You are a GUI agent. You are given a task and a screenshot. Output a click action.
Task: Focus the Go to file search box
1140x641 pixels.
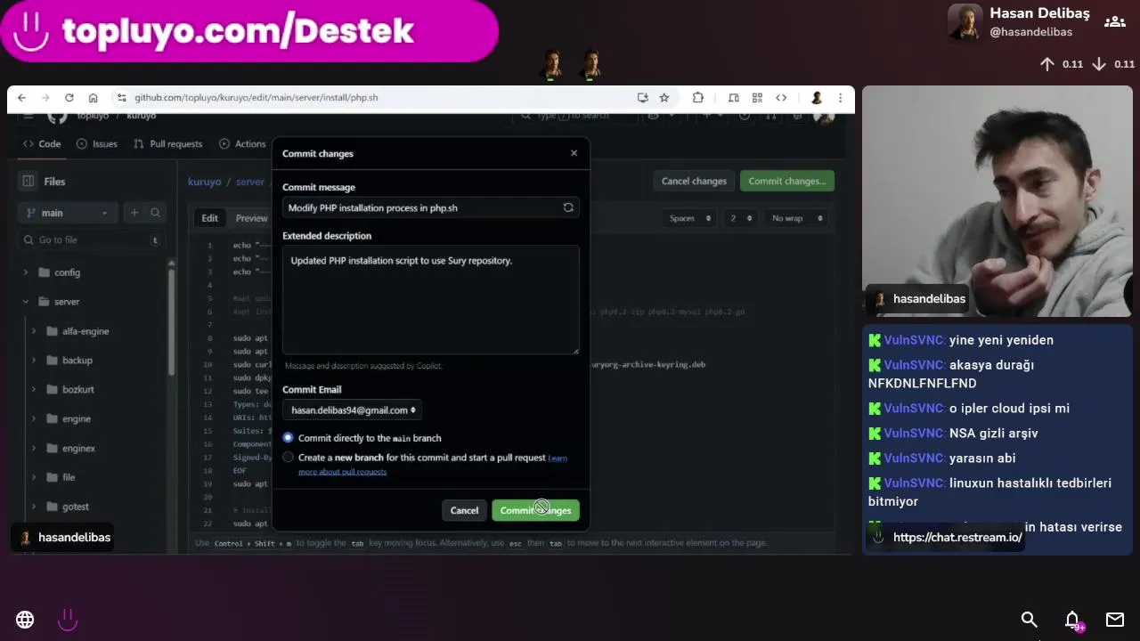(x=90, y=239)
